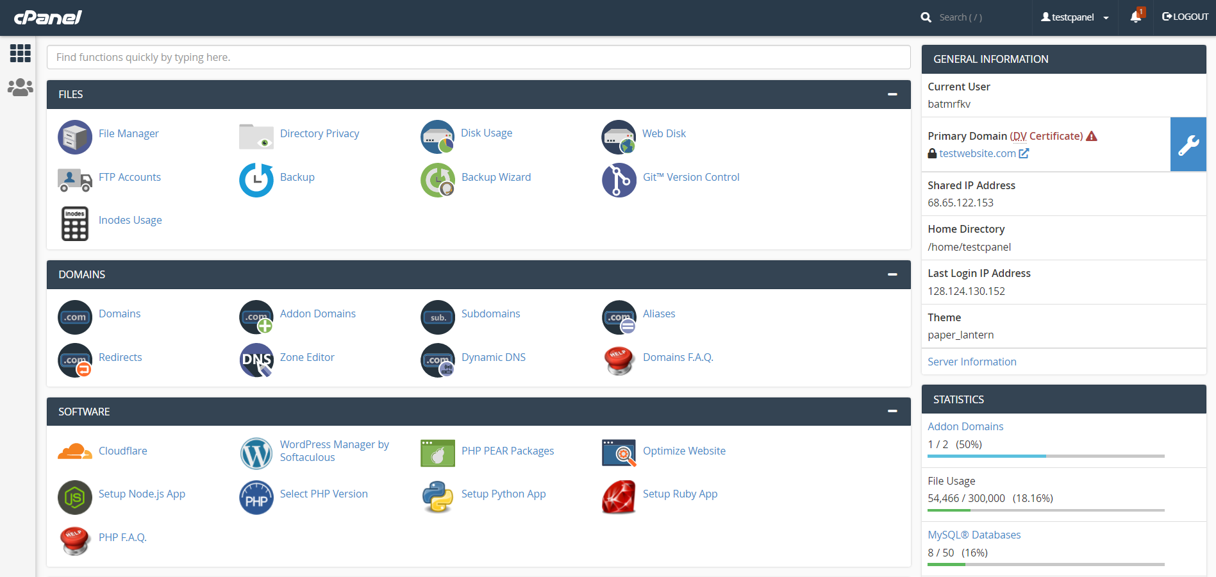Click the Logout button
Screen dimensions: 1216x577
tap(1185, 17)
